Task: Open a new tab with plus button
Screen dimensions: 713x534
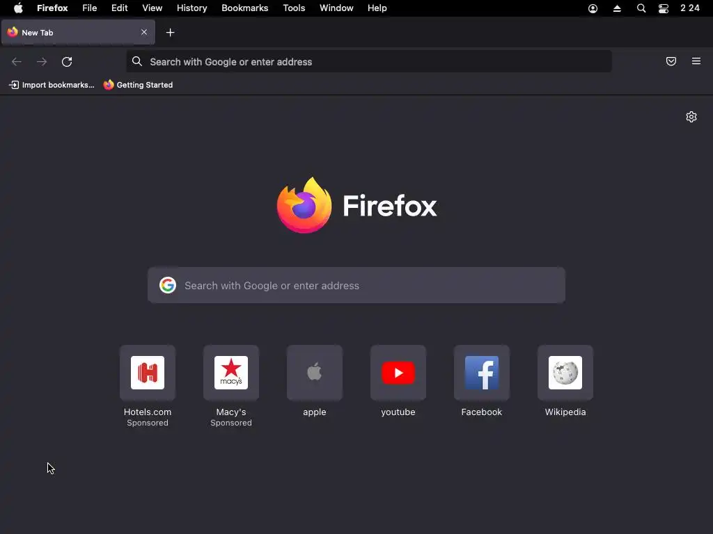Action: click(x=170, y=32)
